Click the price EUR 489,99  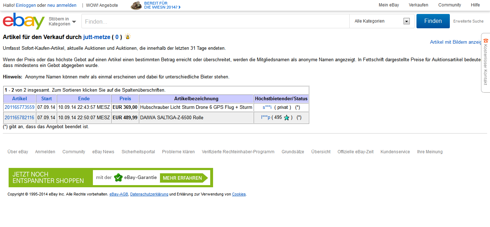(125, 117)
